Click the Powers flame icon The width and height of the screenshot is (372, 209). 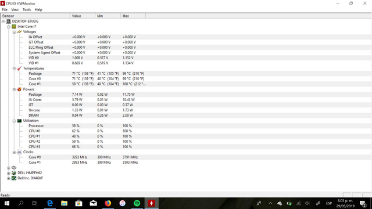coord(19,89)
